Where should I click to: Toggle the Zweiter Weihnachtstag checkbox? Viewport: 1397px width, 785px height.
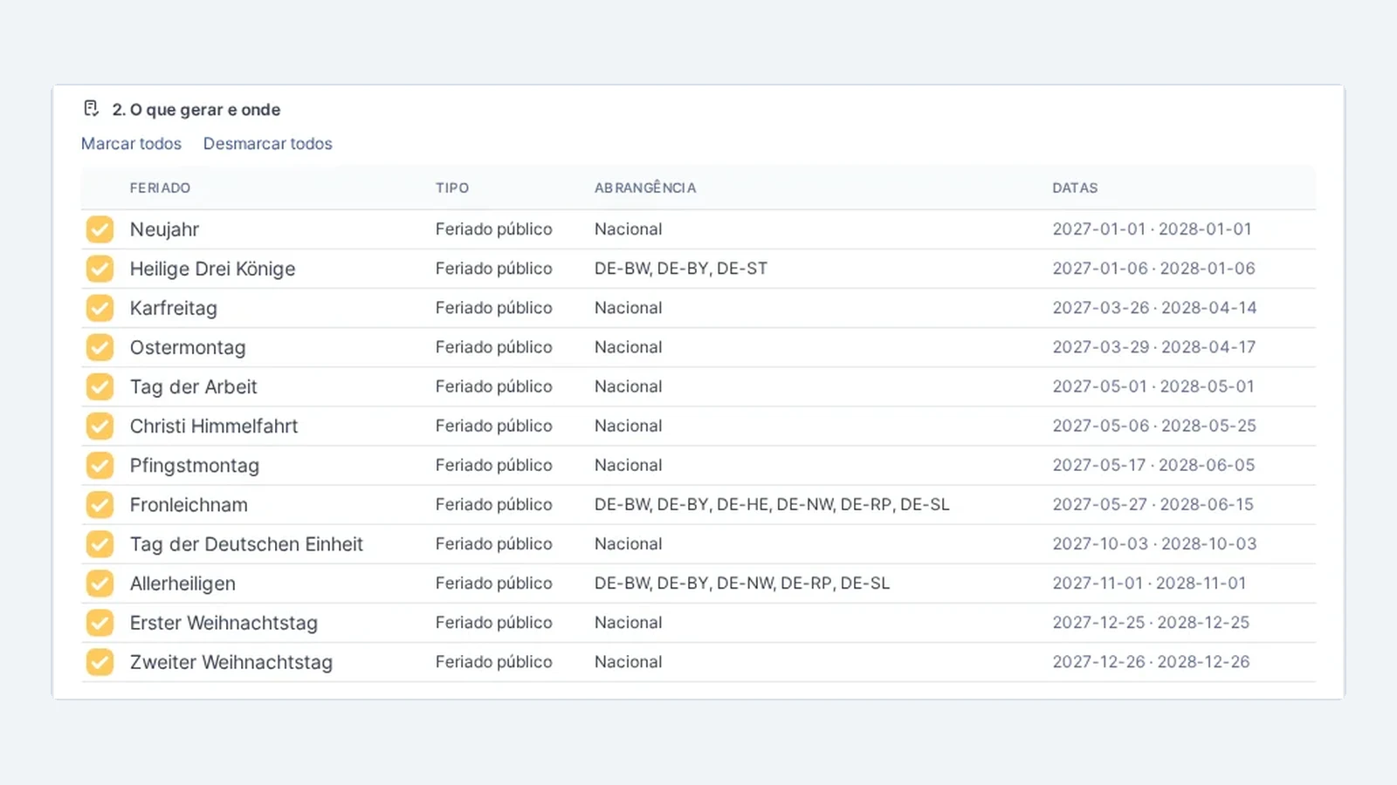click(100, 662)
